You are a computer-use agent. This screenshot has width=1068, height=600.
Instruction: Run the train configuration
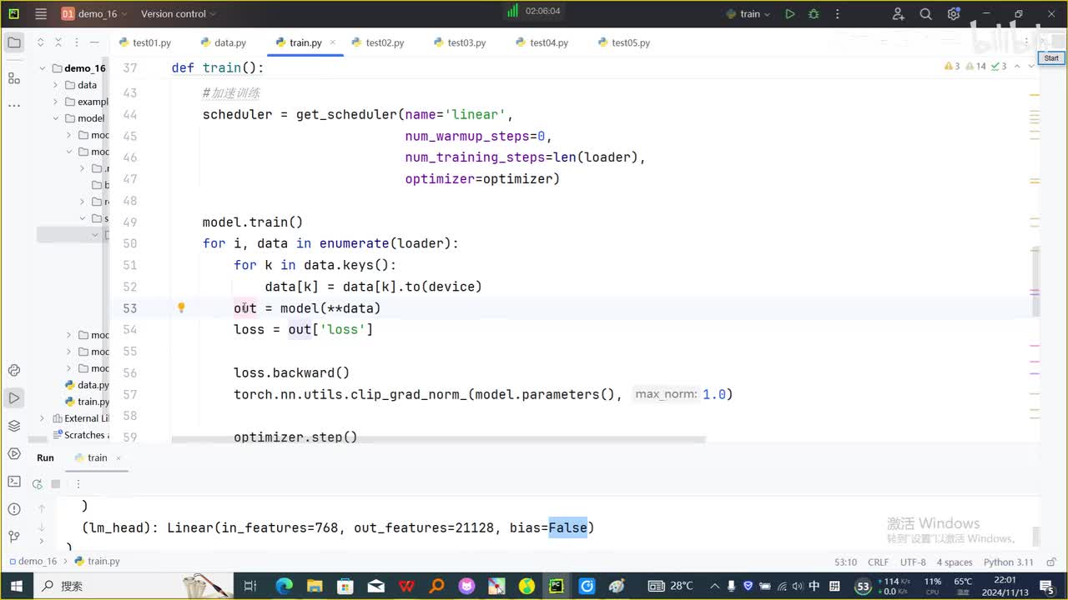tap(789, 14)
